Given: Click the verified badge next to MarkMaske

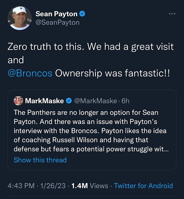Looking at the screenshot, I should coord(69,101).
